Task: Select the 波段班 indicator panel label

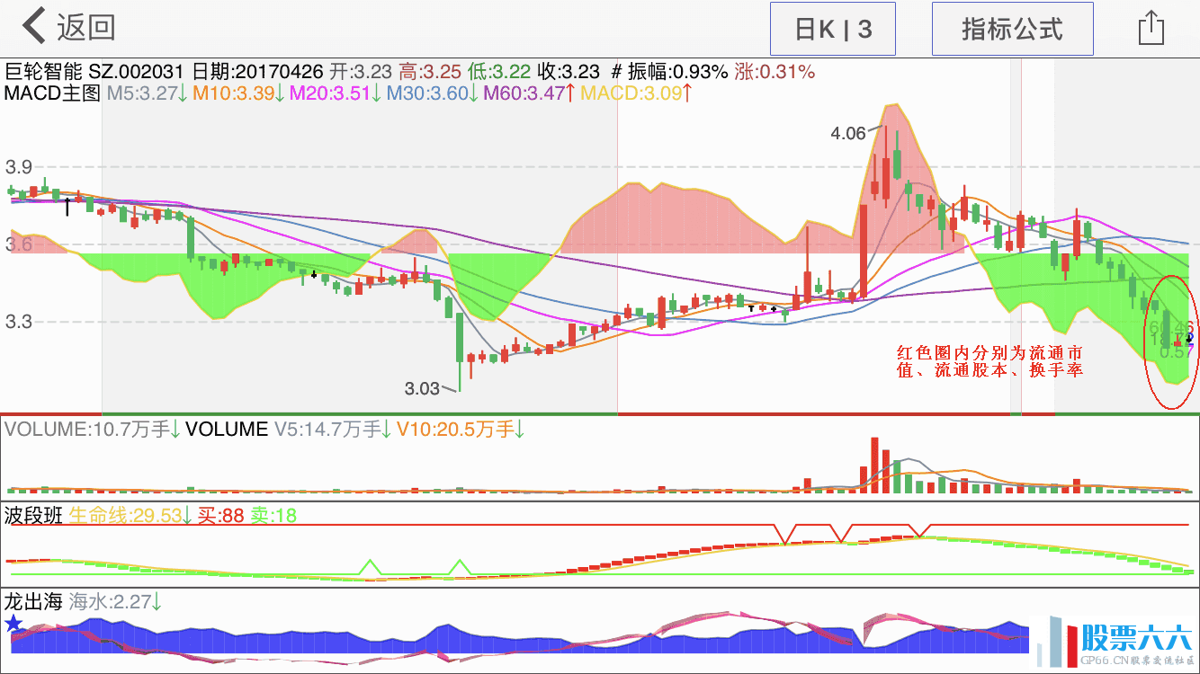Action: click(x=34, y=516)
